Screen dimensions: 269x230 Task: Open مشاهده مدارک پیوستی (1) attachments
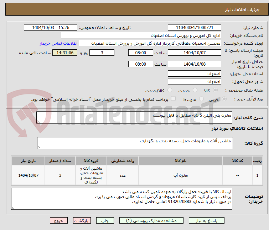tap(151, 221)
